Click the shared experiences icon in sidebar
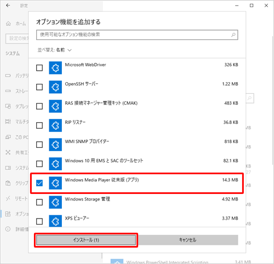274x264 pixels. (x=8, y=152)
